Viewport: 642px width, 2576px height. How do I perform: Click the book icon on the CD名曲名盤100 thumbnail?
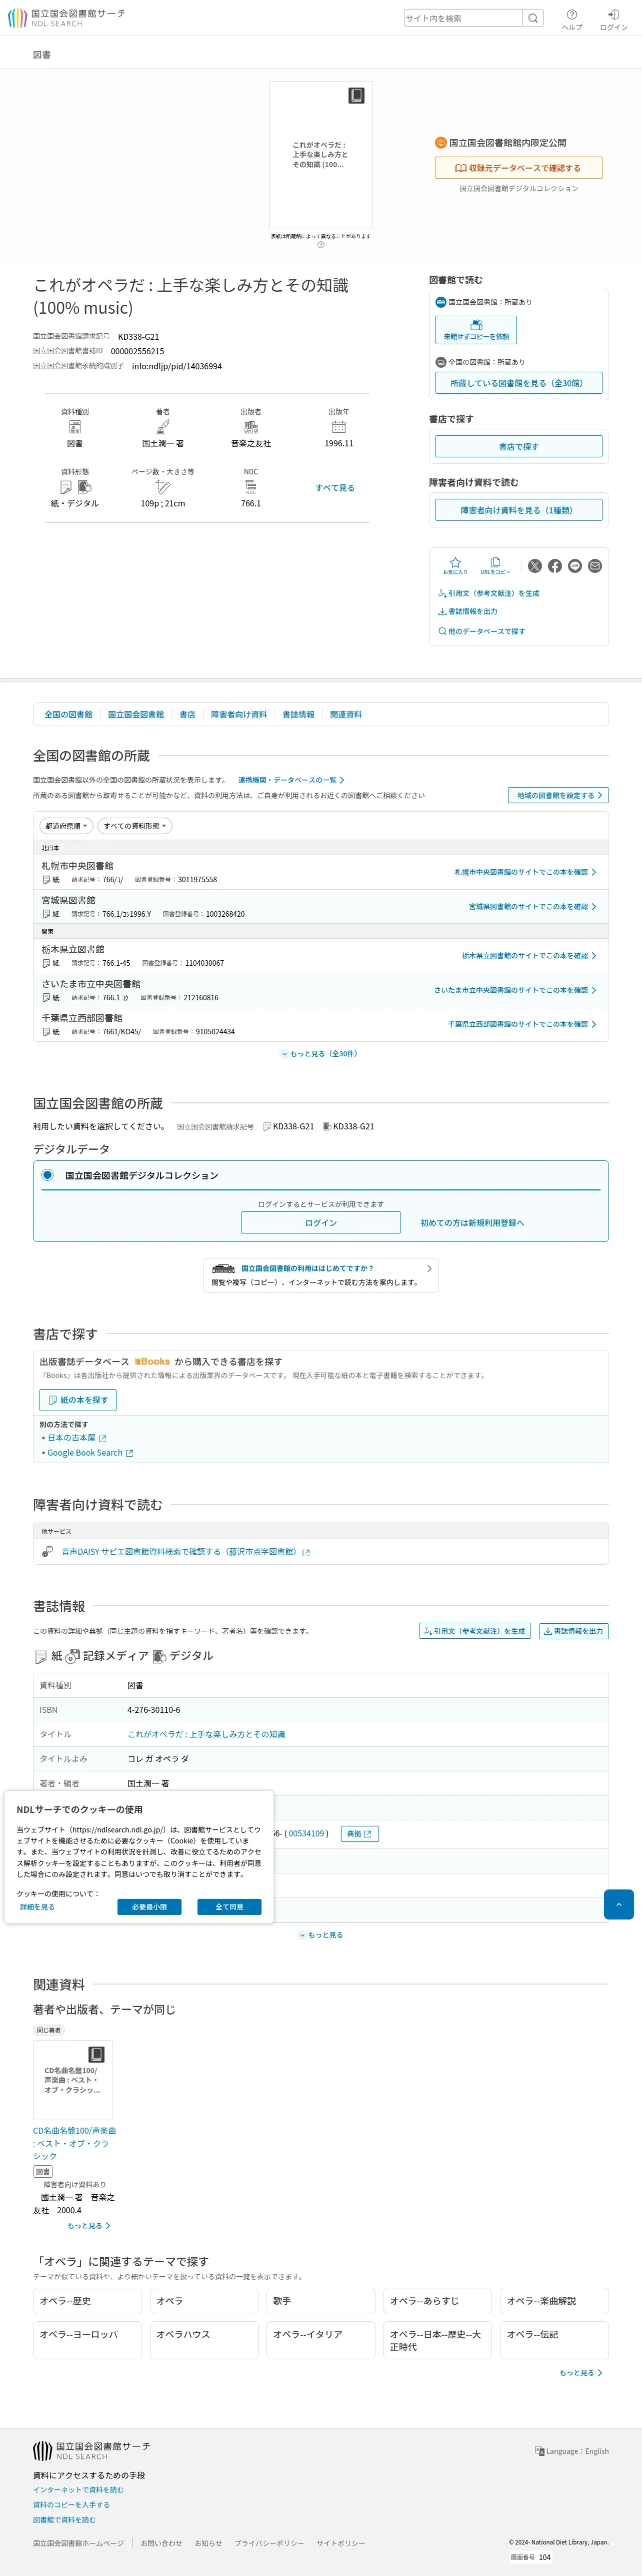(97, 2054)
